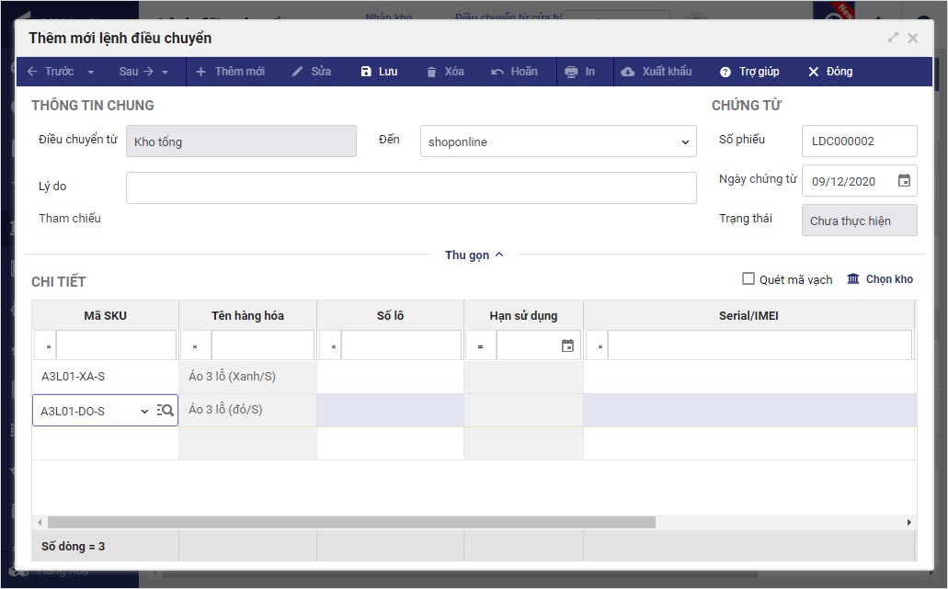The width and height of the screenshot is (948, 589).
Task: Close form with Đóng button
Action: coord(830,72)
